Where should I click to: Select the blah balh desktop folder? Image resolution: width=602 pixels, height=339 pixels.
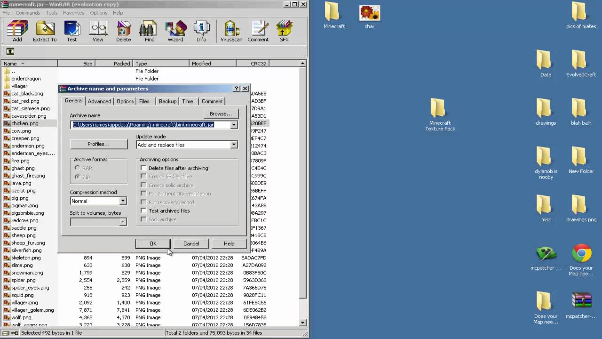coord(581,112)
